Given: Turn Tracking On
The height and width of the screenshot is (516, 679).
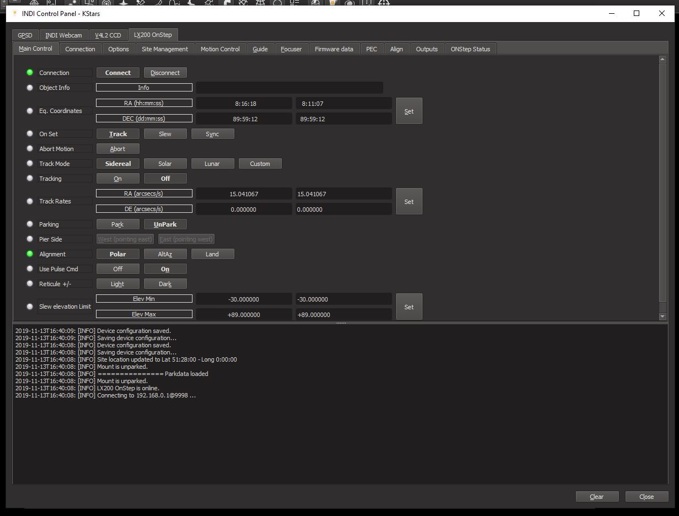Looking at the screenshot, I should tap(118, 179).
